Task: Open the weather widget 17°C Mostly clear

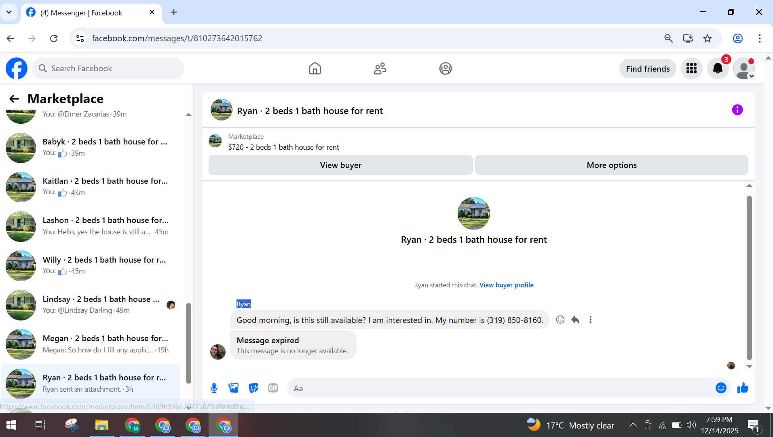Action: coord(570,425)
